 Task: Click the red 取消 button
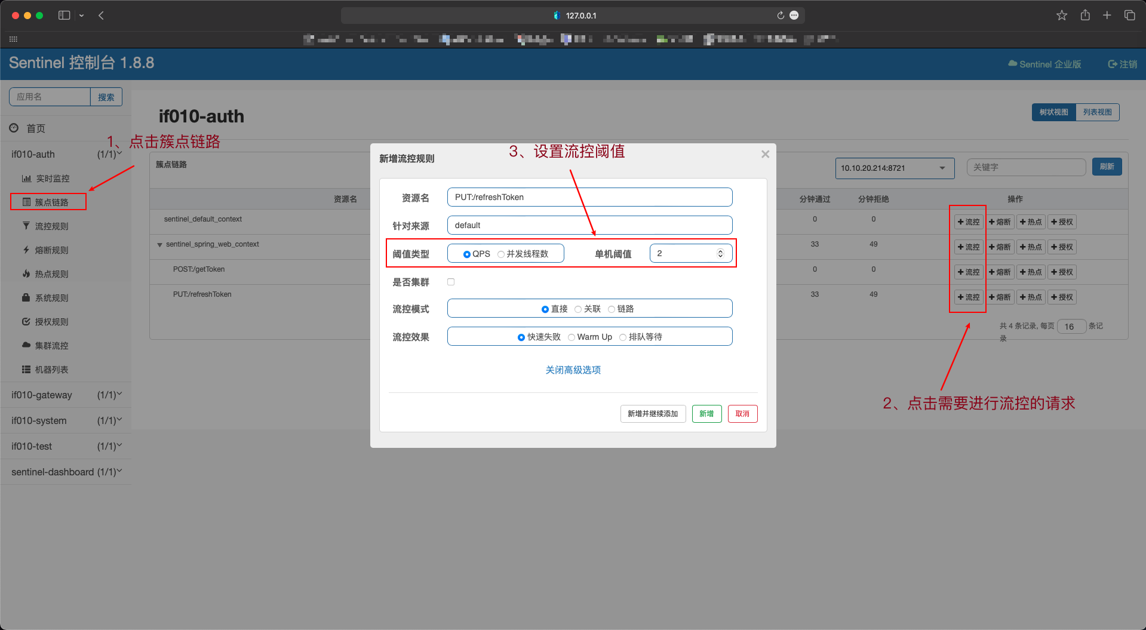742,414
